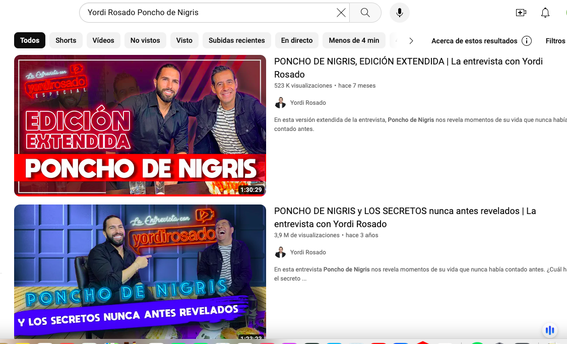Switch to the Vídeos filter chip

coord(103,40)
